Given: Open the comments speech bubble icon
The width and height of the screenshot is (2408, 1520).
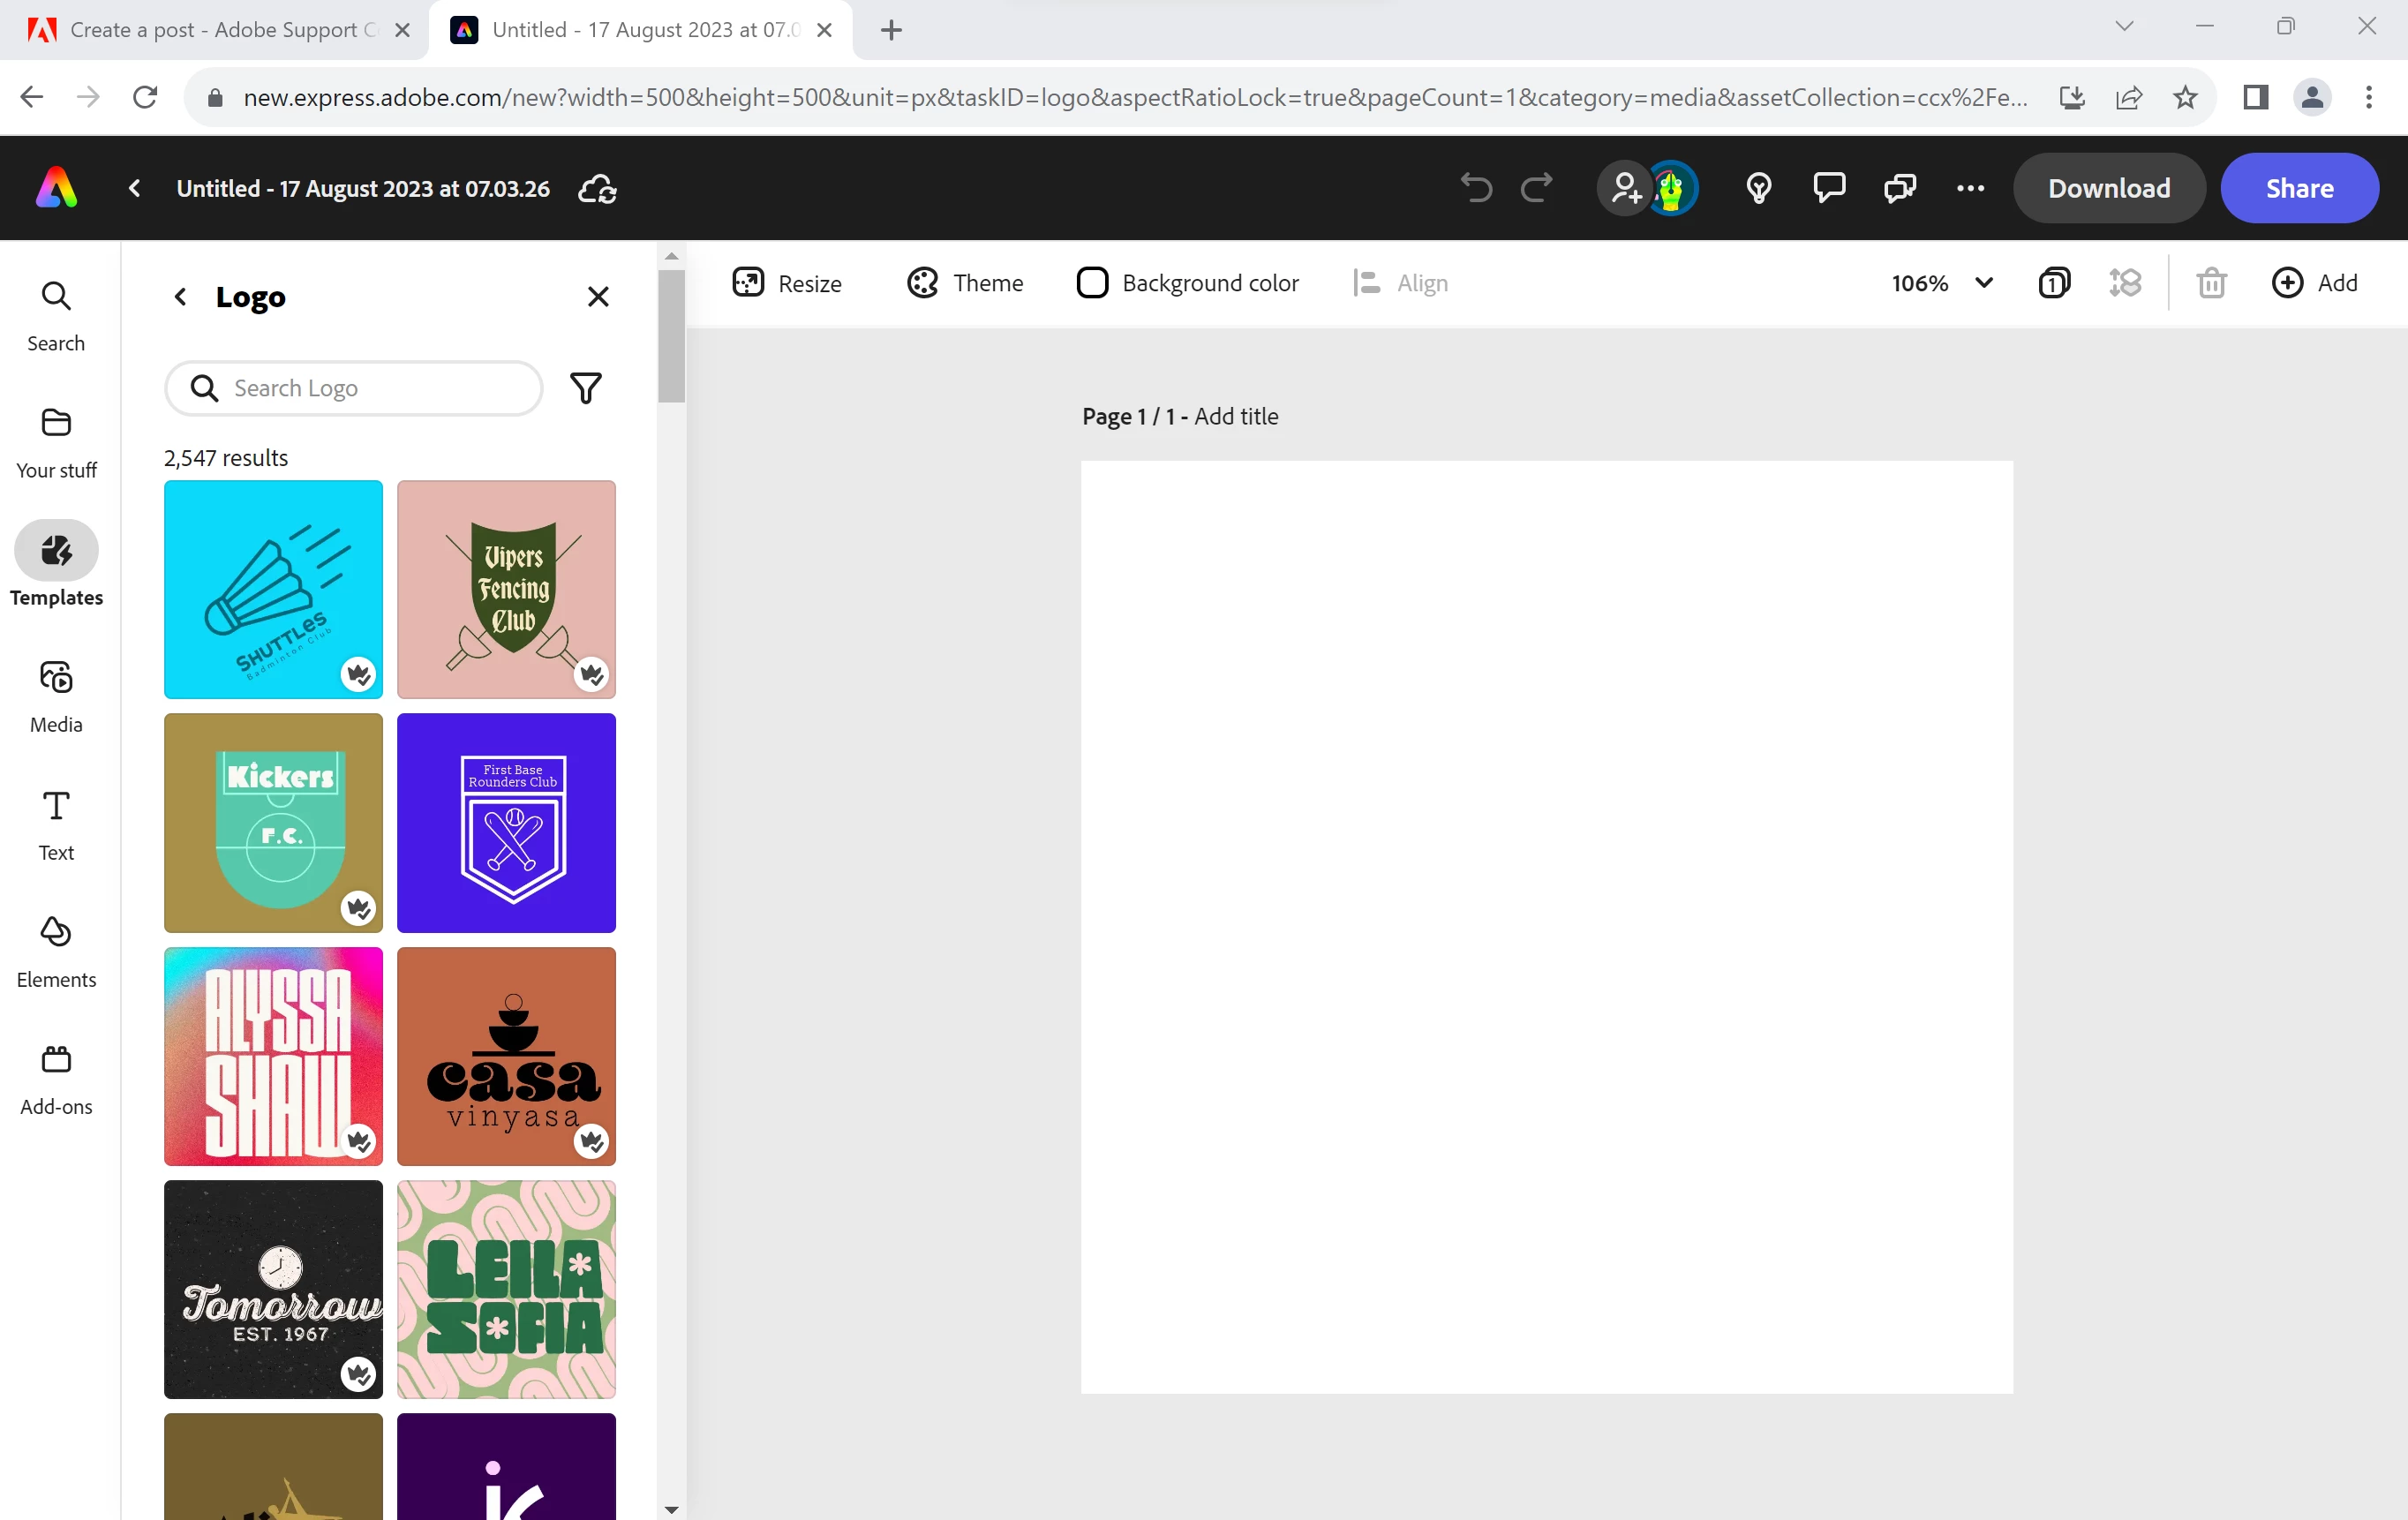Looking at the screenshot, I should 1828,188.
